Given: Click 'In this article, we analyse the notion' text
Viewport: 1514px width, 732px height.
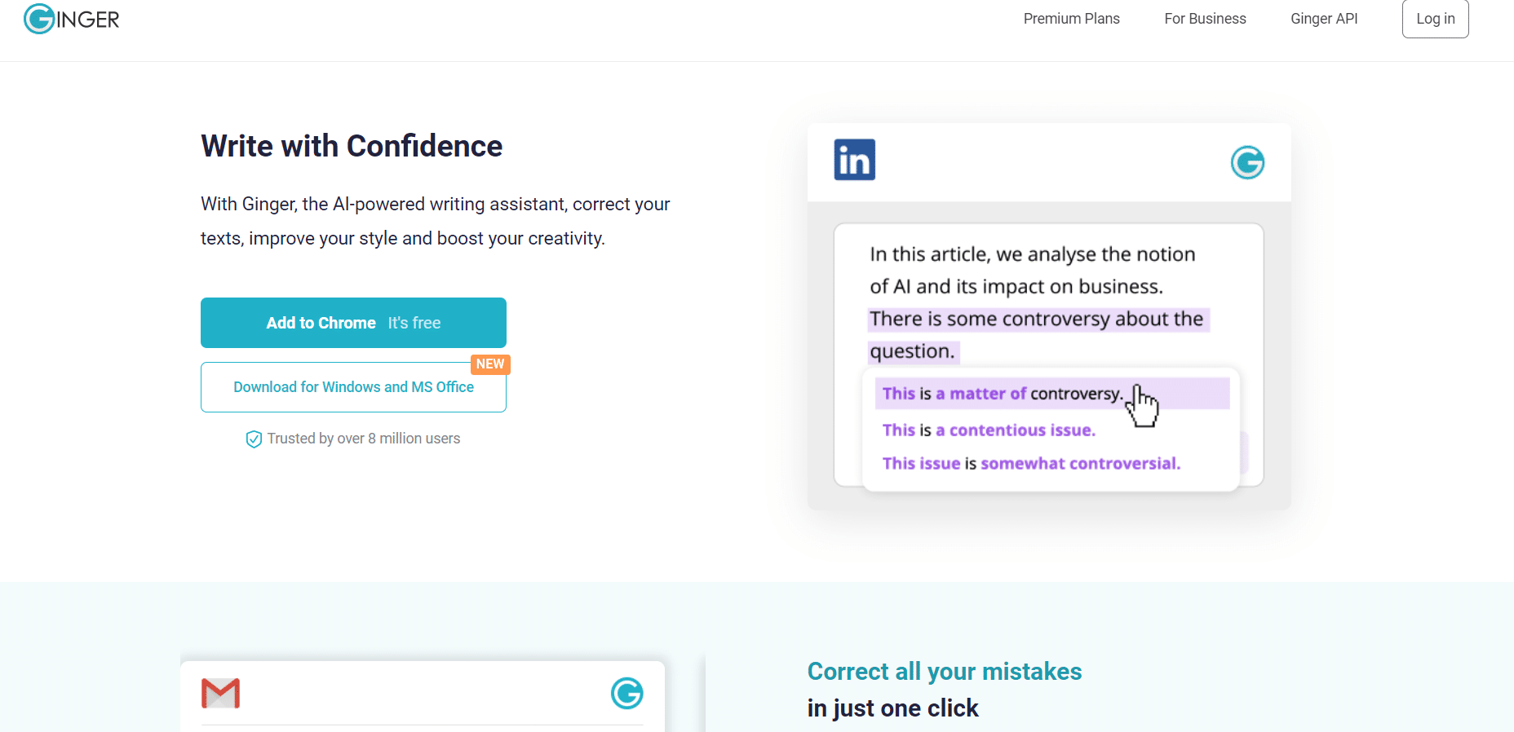Looking at the screenshot, I should coord(1033,254).
